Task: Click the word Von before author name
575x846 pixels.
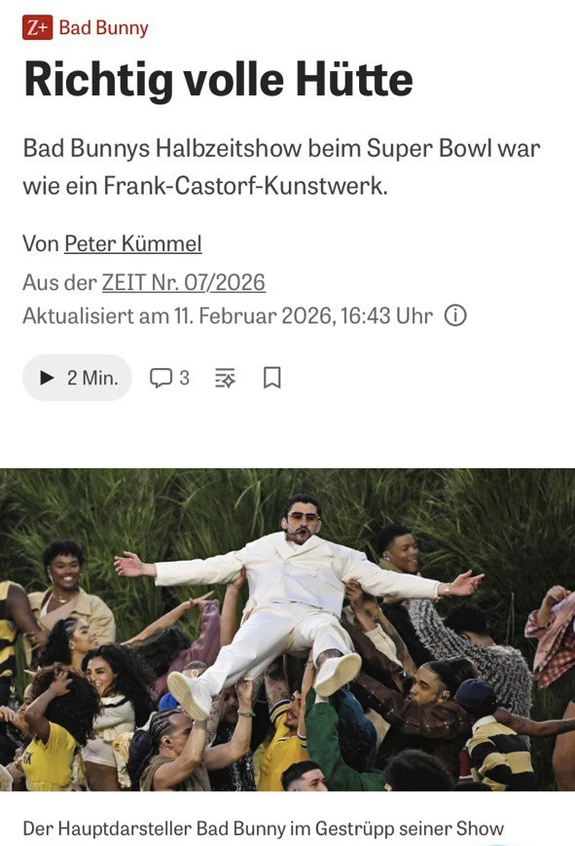Action: [41, 244]
